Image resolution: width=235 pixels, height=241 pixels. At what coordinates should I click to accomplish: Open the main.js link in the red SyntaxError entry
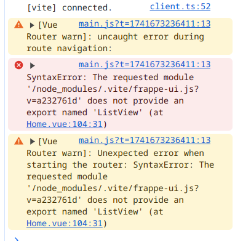(145, 65)
